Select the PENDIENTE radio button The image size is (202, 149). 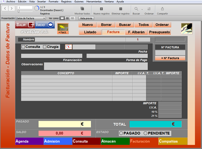point(145,133)
